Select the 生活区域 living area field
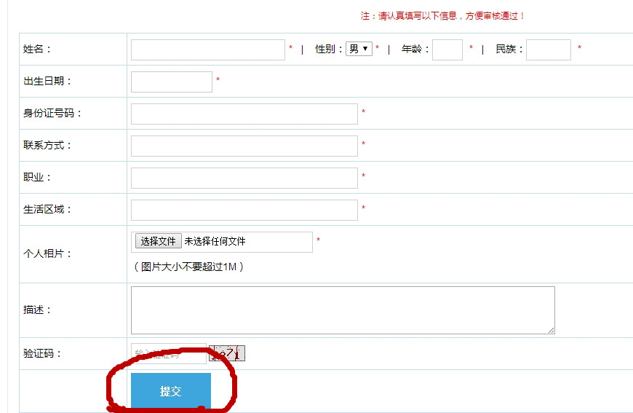 pos(244,210)
